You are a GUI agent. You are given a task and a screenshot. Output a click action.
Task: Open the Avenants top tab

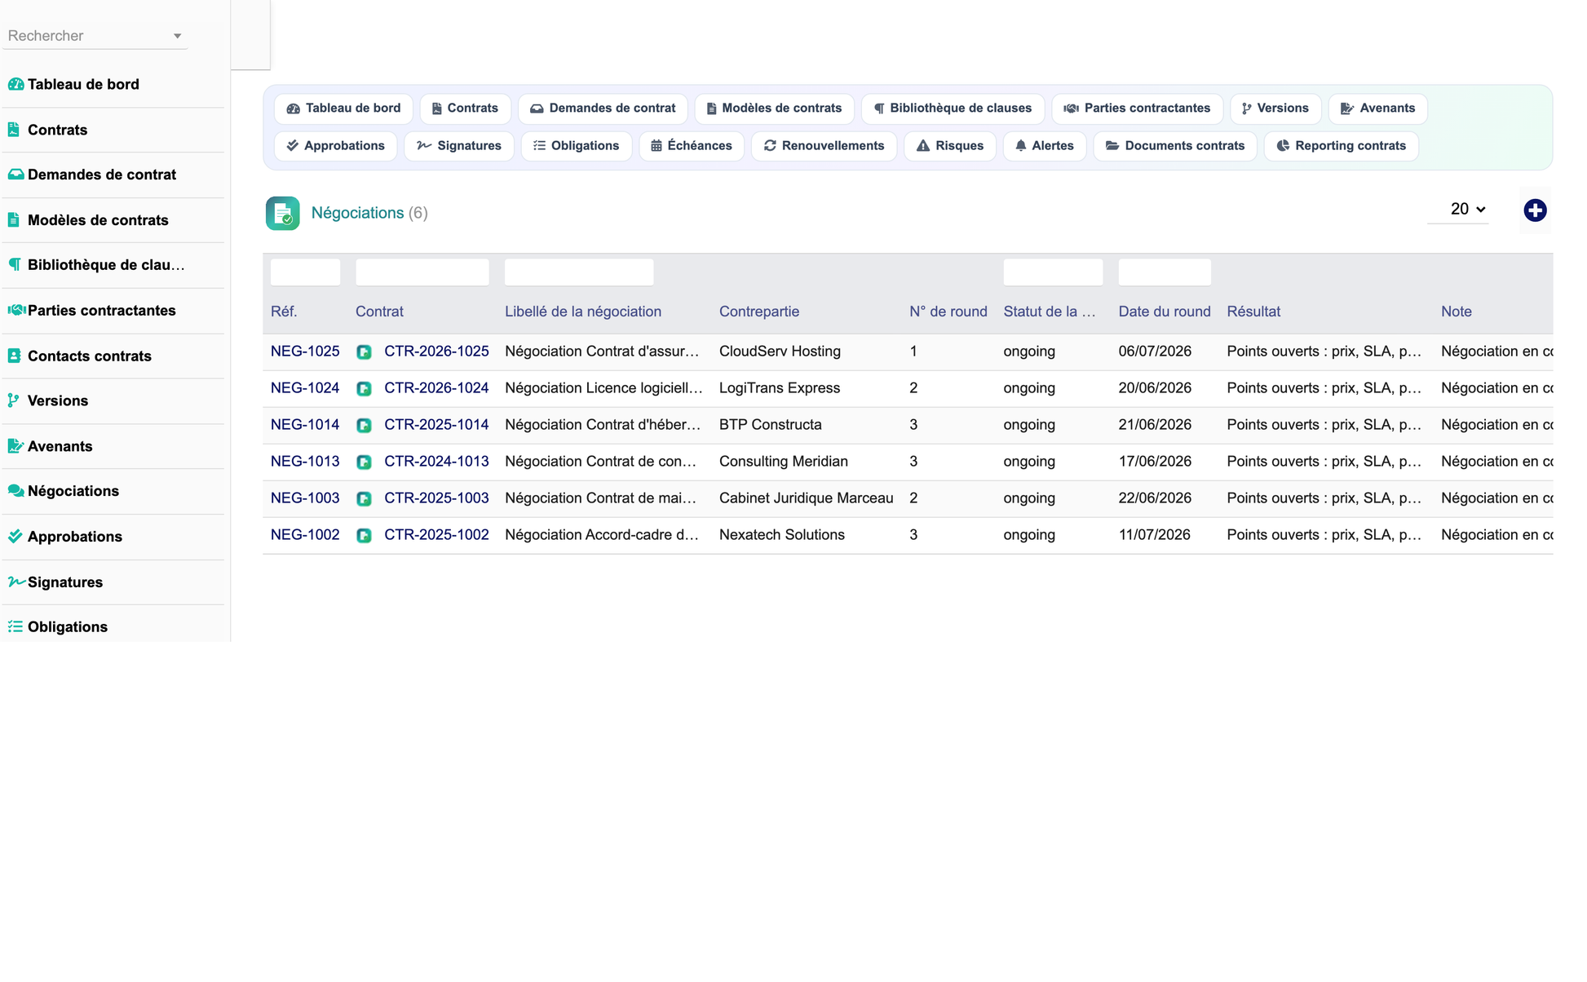pos(1377,108)
